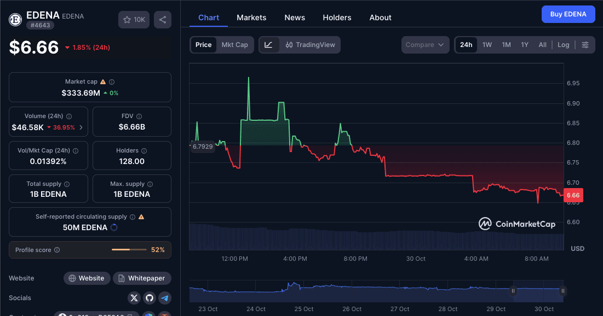Click the Profile score progress bar

pyautogui.click(x=129, y=249)
